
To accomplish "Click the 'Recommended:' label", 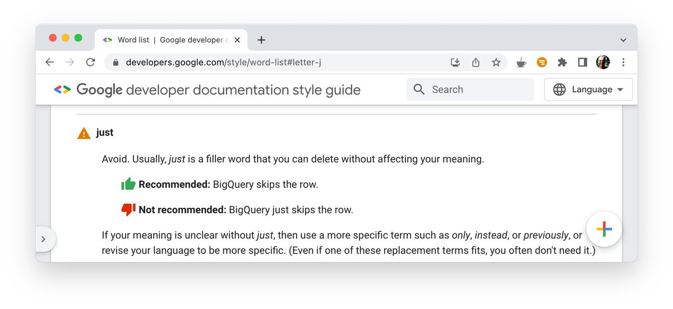I will point(174,184).
